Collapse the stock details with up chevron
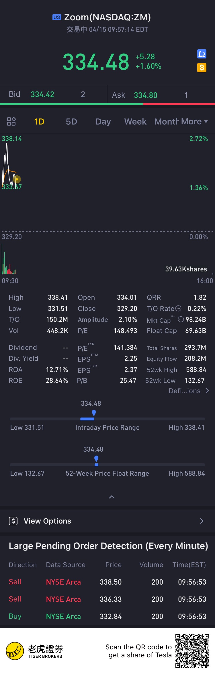This screenshot has height=674, width=215. (x=112, y=497)
